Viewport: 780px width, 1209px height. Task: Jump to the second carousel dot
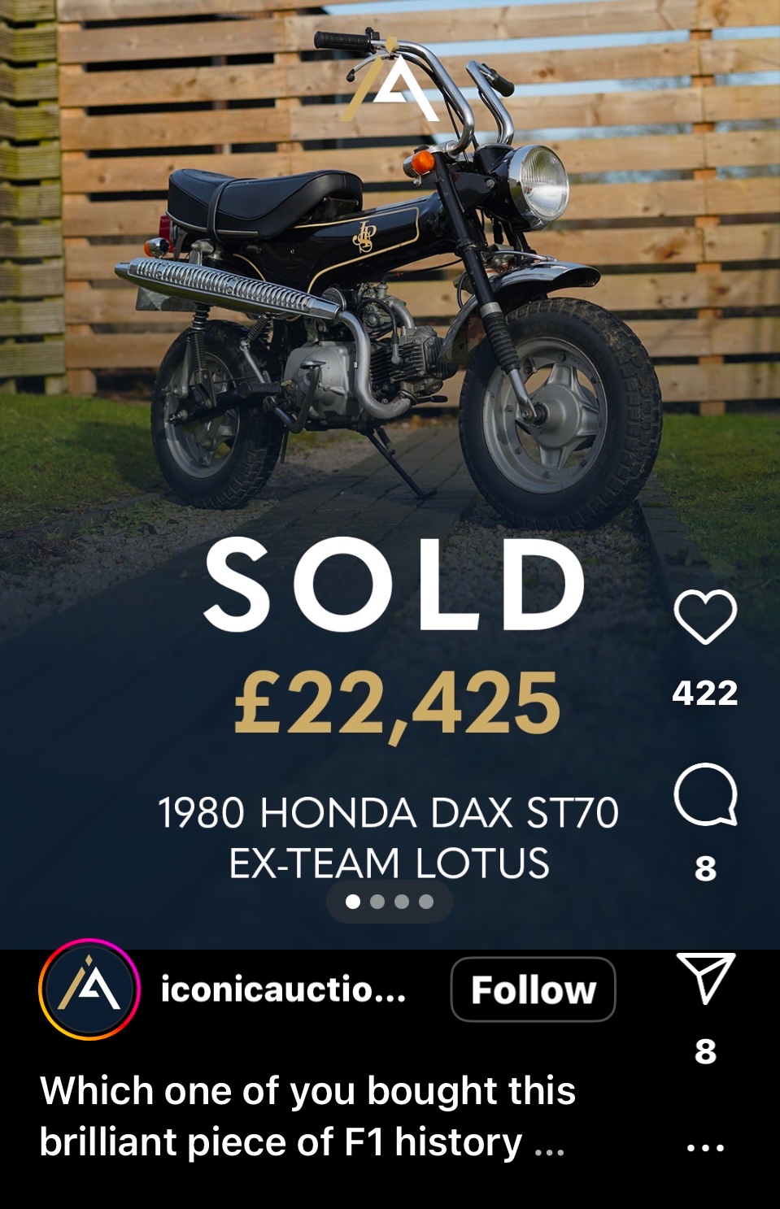click(x=377, y=902)
